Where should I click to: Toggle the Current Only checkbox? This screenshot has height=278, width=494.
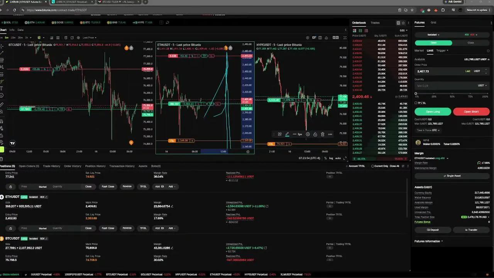372,166
